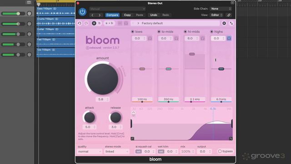Toggle the plugin power button

pos(82,12)
